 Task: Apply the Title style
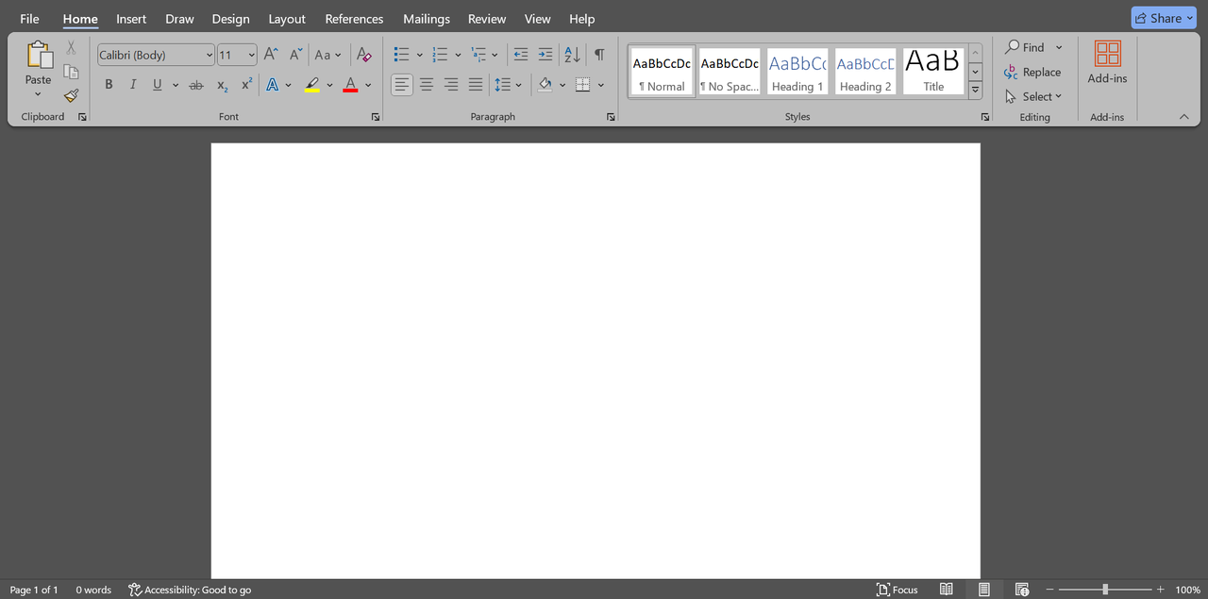pos(933,72)
